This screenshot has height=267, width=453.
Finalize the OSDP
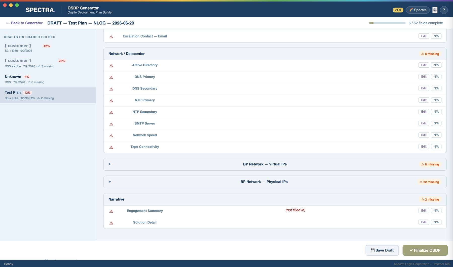425,250
